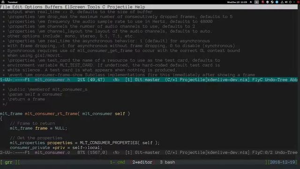300x169 pixels.
Task: Click the test_card properties comment line
Action: pos(113,61)
